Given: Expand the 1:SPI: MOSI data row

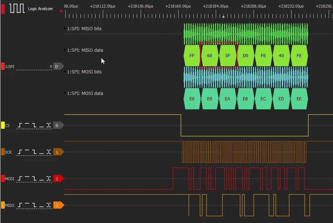Looking at the screenshot, I should 65,93.
